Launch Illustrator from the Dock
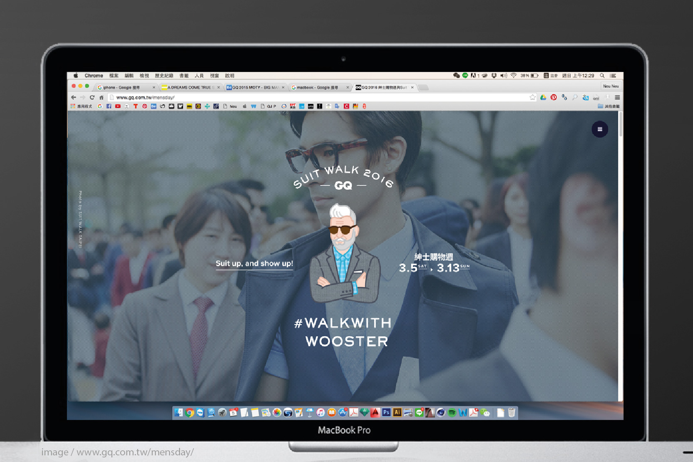 tap(397, 413)
